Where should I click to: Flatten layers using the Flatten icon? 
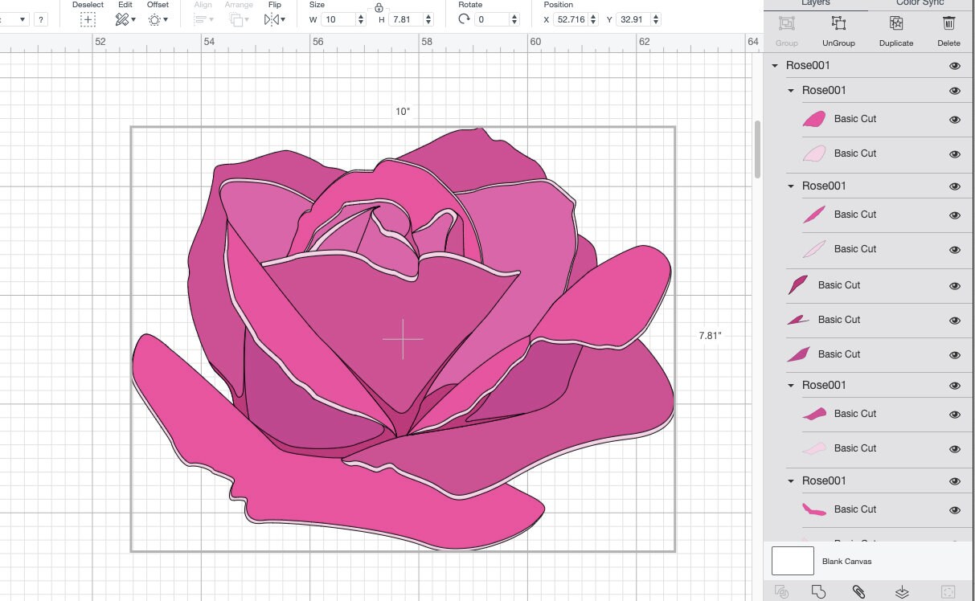coord(901,592)
